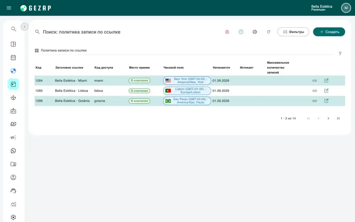Screen dimensions: 355x222
Task: Jump to the last page of results
Action: point(338,119)
